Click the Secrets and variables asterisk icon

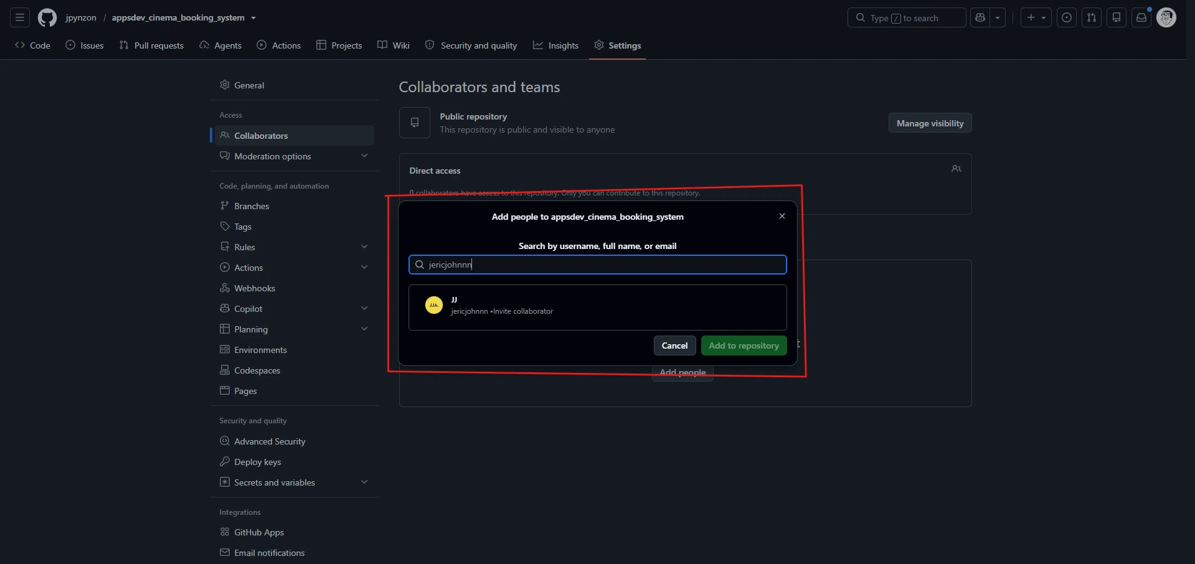pyautogui.click(x=225, y=482)
